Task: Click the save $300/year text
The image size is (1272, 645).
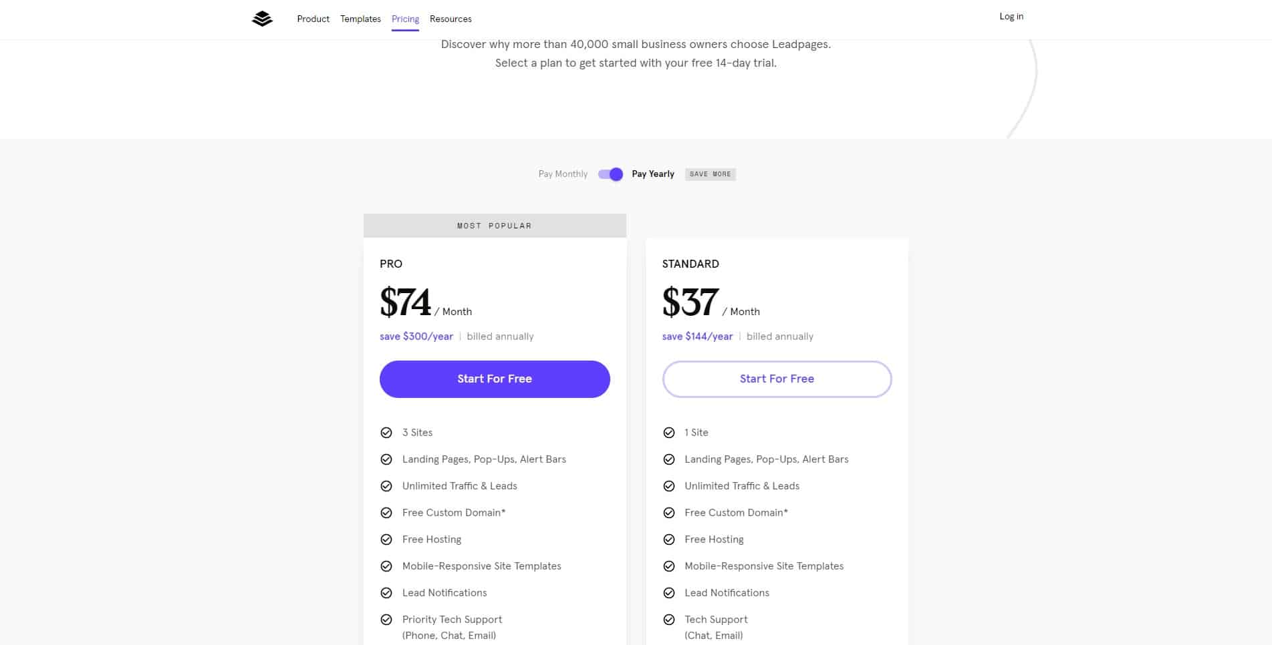Action: pyautogui.click(x=416, y=337)
